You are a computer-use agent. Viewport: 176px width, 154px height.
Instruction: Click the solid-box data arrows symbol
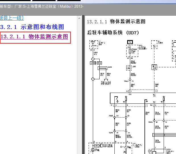[x=154, y=67]
